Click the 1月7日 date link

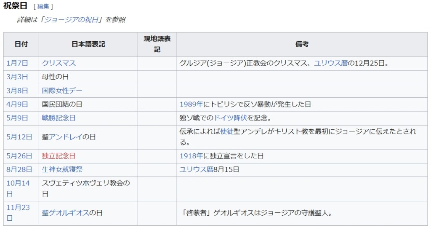[x=17, y=63]
